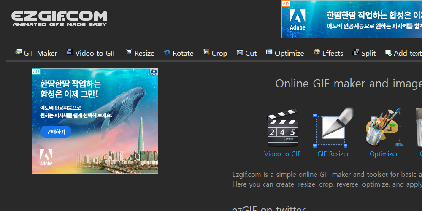The image size is (422, 211).
Task: Click the 'Online GIF maker and image' heading
Action: click(349, 84)
